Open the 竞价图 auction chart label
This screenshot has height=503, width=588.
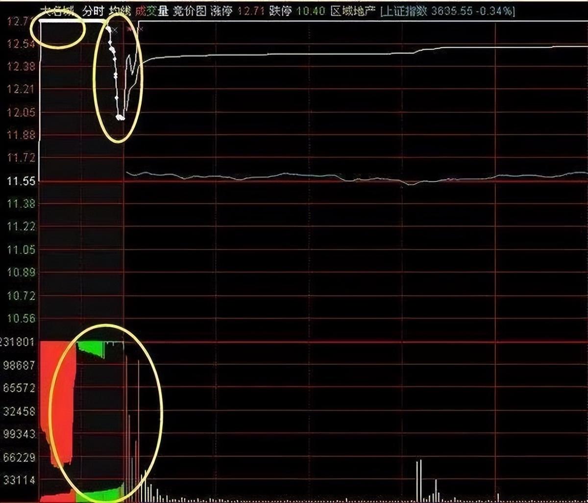[190, 11]
